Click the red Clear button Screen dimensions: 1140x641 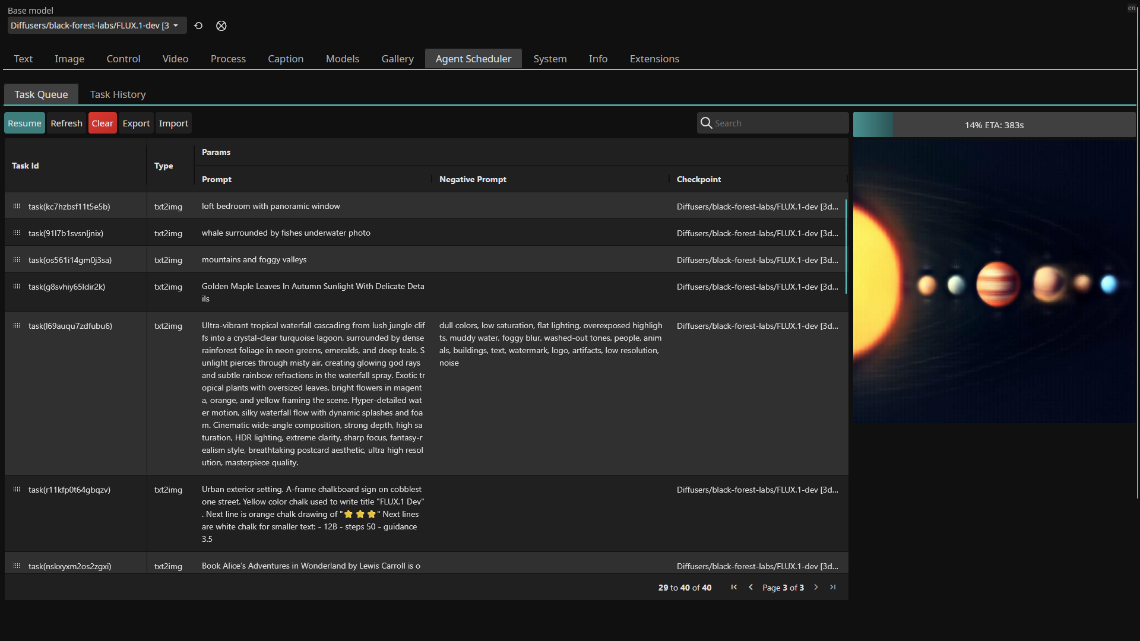tap(102, 123)
